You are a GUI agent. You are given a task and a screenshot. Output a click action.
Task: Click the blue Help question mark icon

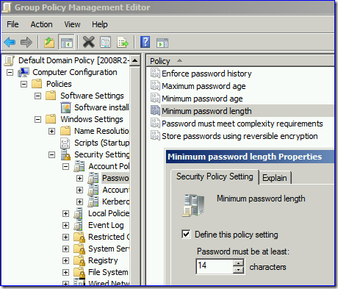tap(145, 42)
